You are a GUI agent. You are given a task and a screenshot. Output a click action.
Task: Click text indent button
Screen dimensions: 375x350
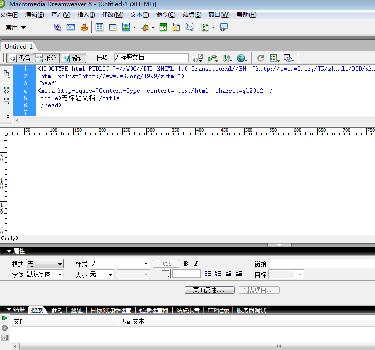[239, 274]
